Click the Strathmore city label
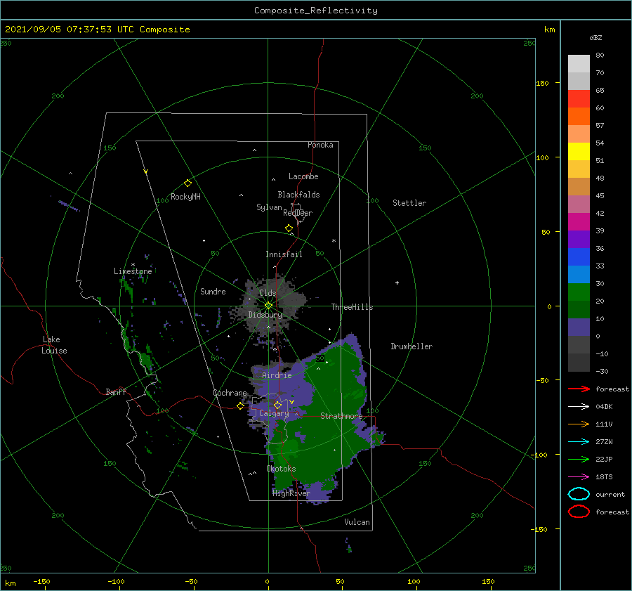This screenshot has width=632, height=591. [341, 416]
